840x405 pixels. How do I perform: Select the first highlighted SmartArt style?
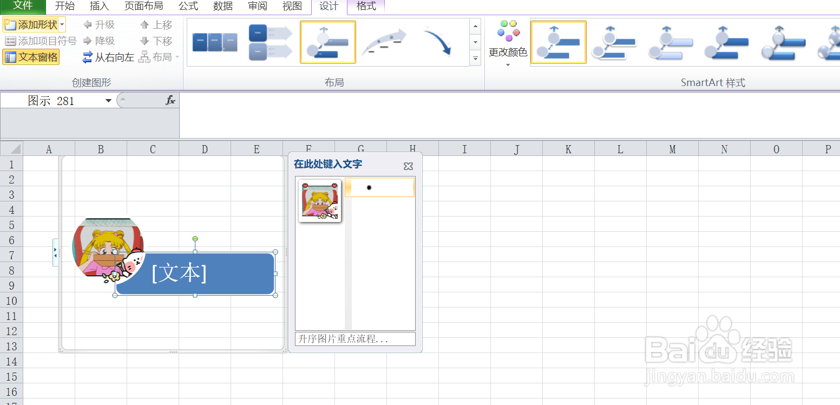pos(558,42)
